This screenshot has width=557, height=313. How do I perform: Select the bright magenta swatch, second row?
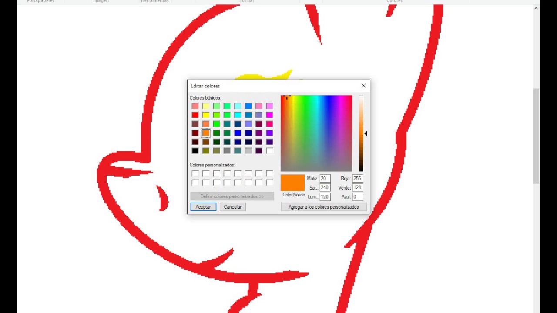coord(269,115)
